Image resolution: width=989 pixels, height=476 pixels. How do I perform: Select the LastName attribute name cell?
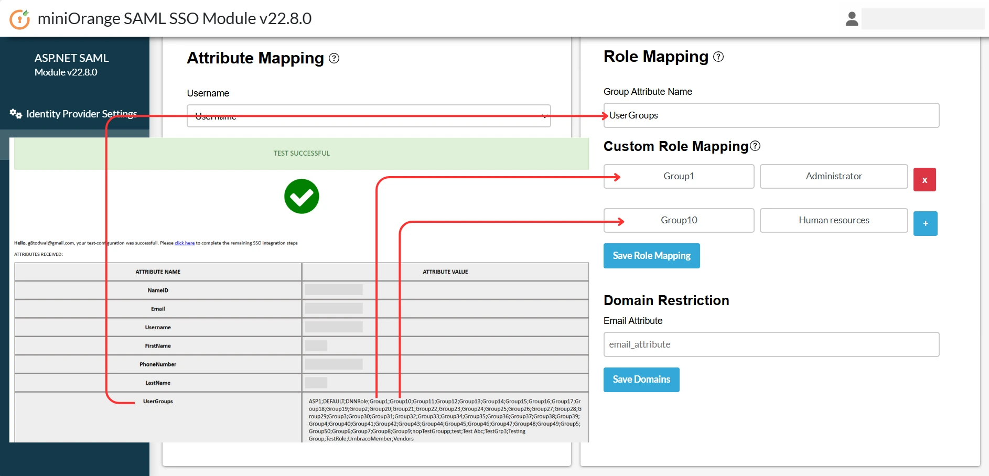point(158,383)
